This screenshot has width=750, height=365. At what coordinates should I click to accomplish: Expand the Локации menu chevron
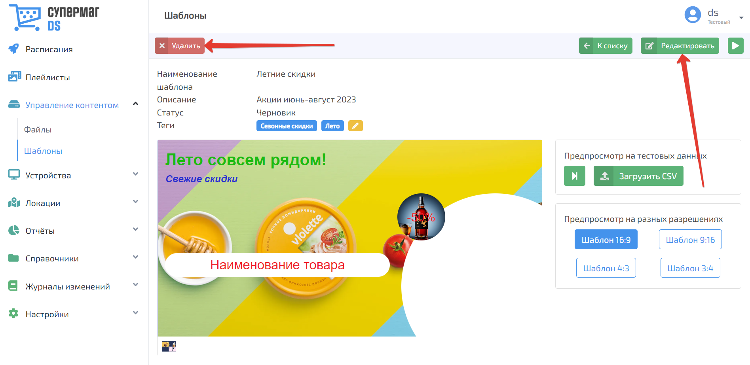tap(135, 202)
